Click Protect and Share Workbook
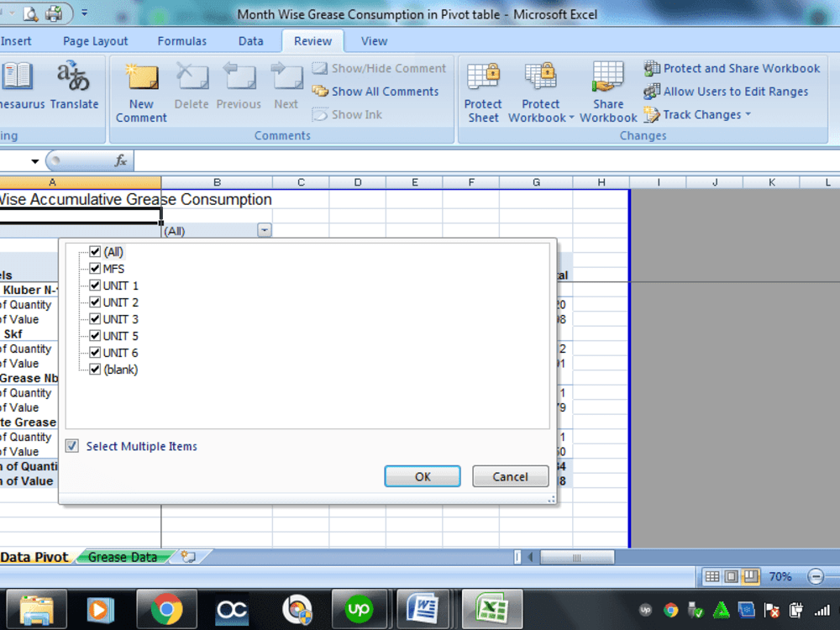Screen dimensions: 840x630 click(x=732, y=69)
